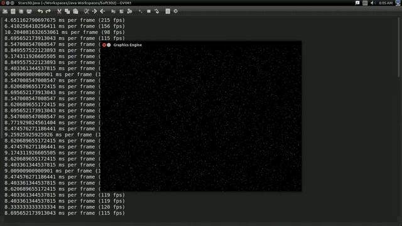Image resolution: width=402 pixels, height=226 pixels.
Task: Click the Find Help search icon
Action: [176, 11]
